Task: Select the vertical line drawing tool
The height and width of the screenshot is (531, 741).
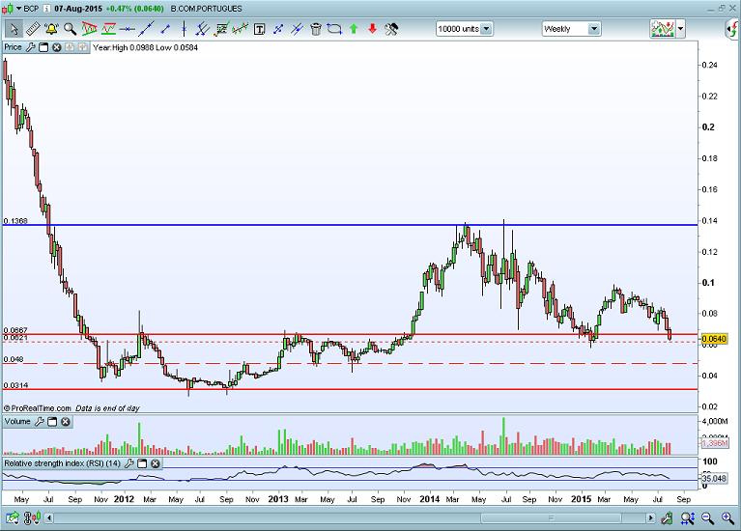Action: pyautogui.click(x=184, y=29)
